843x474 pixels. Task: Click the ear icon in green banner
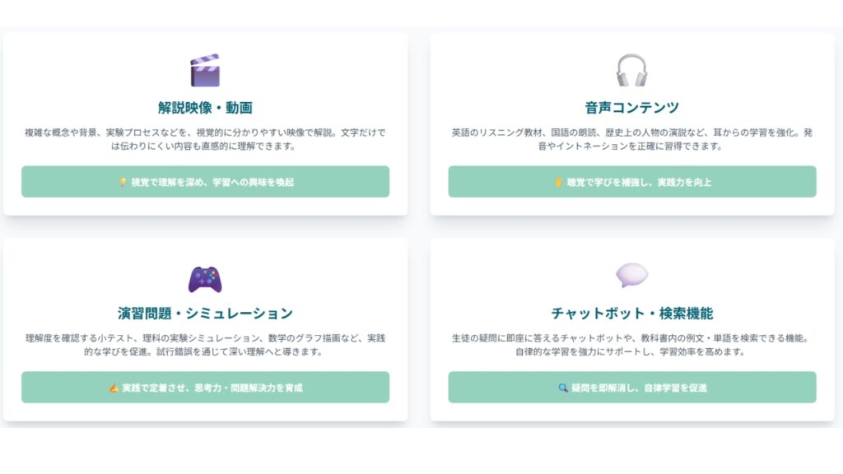pos(559,182)
